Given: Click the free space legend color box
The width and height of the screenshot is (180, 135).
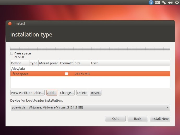Looking at the screenshot, I should [11, 53].
